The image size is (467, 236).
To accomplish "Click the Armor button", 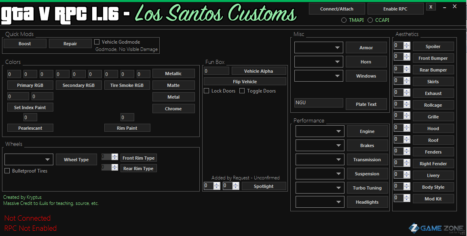I will click(x=366, y=48).
